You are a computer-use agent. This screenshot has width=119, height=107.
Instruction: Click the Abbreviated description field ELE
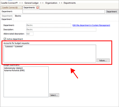[30, 34]
